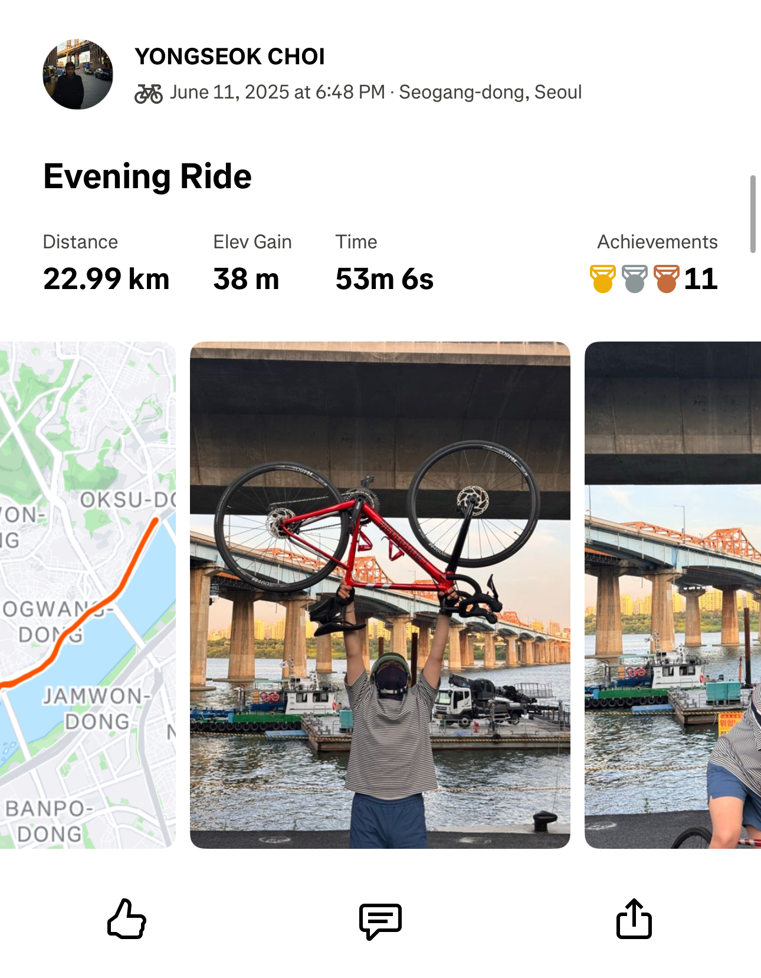Tap the share icon
Viewport: 761px width, 978px height.
coord(634,918)
